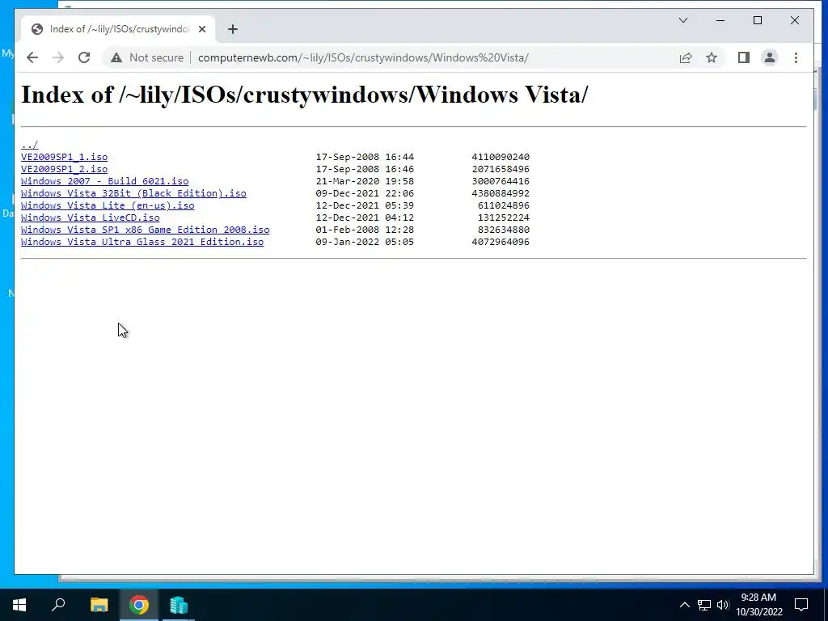Click date 09-Jan-2022 05:05
Viewport: 828px width, 621px height.
click(365, 242)
